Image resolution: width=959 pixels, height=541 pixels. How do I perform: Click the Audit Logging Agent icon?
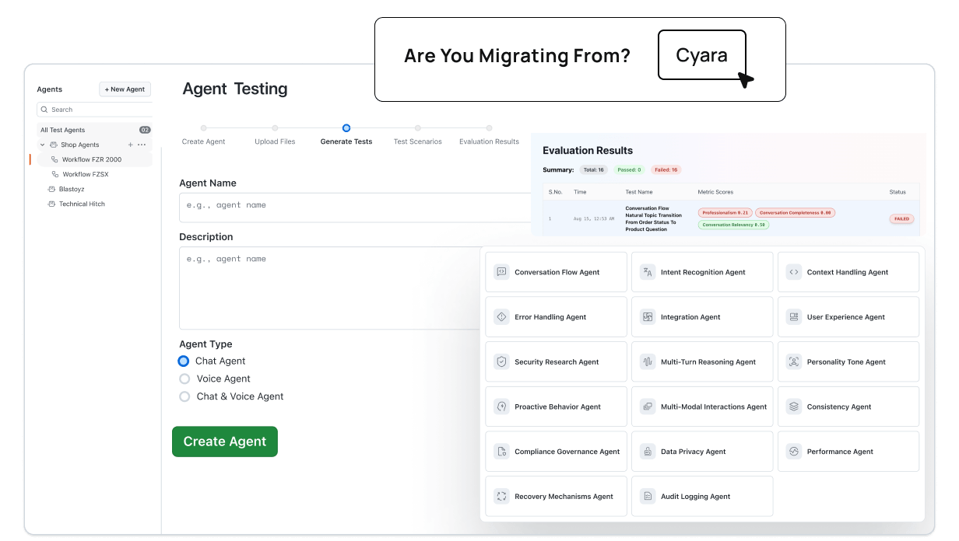coord(648,496)
